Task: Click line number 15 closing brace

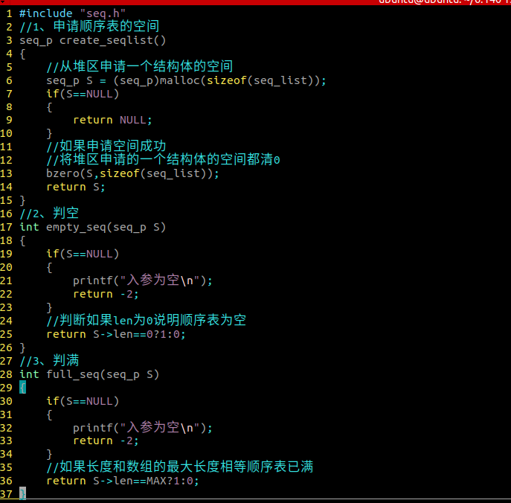Action: [22, 200]
